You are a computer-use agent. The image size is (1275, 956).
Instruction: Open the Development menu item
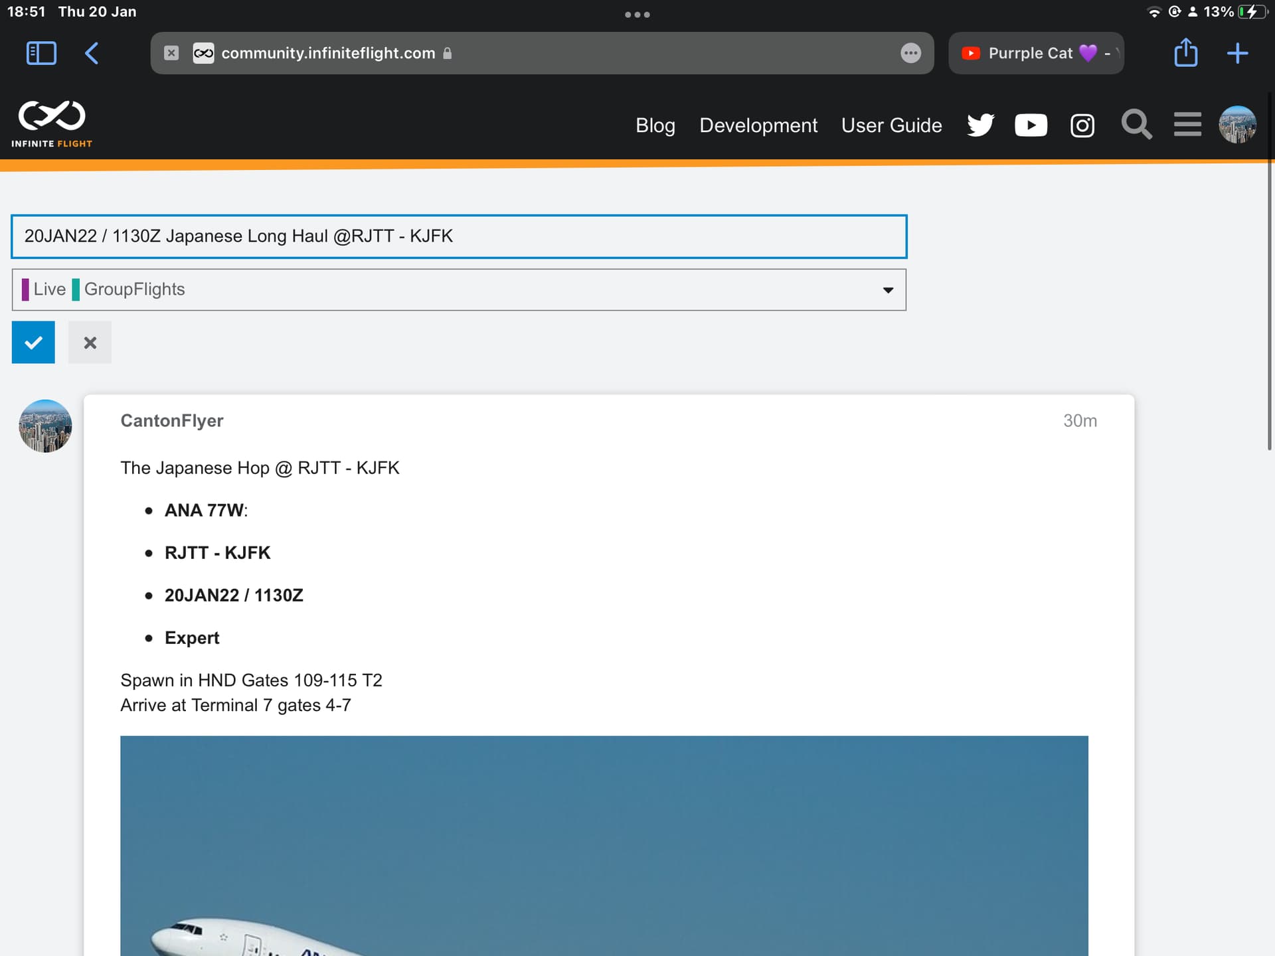pyautogui.click(x=758, y=125)
